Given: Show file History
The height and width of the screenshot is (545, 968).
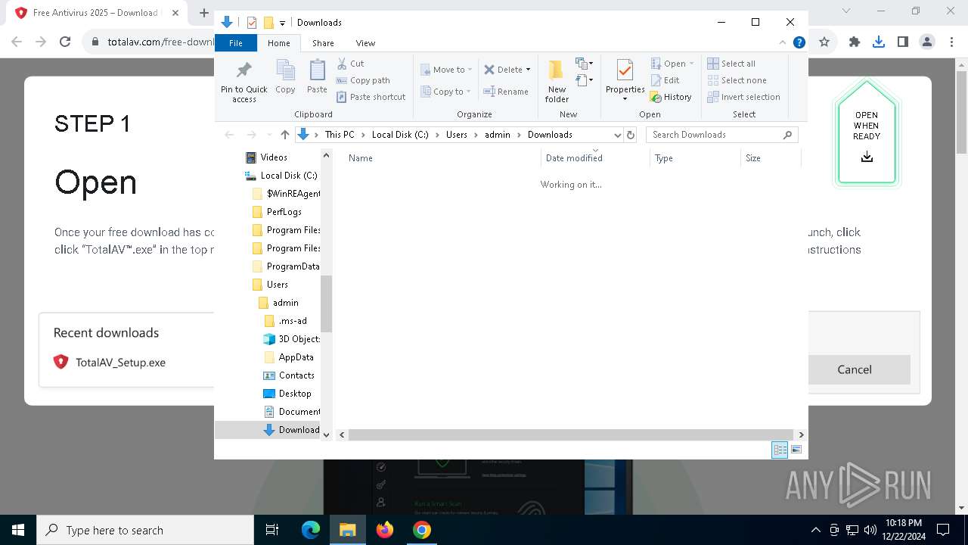Looking at the screenshot, I should click(671, 97).
